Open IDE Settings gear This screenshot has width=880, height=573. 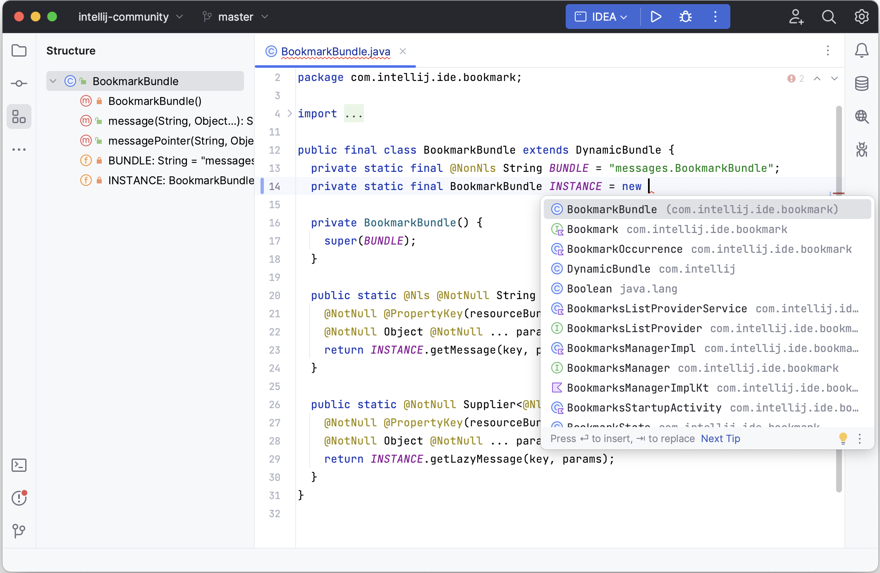point(861,17)
